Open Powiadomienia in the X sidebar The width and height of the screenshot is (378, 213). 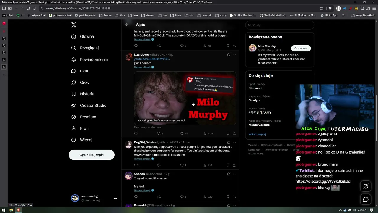[89, 59]
